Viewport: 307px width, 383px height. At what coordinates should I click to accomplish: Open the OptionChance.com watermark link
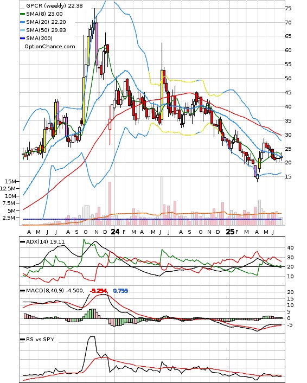click(50, 47)
